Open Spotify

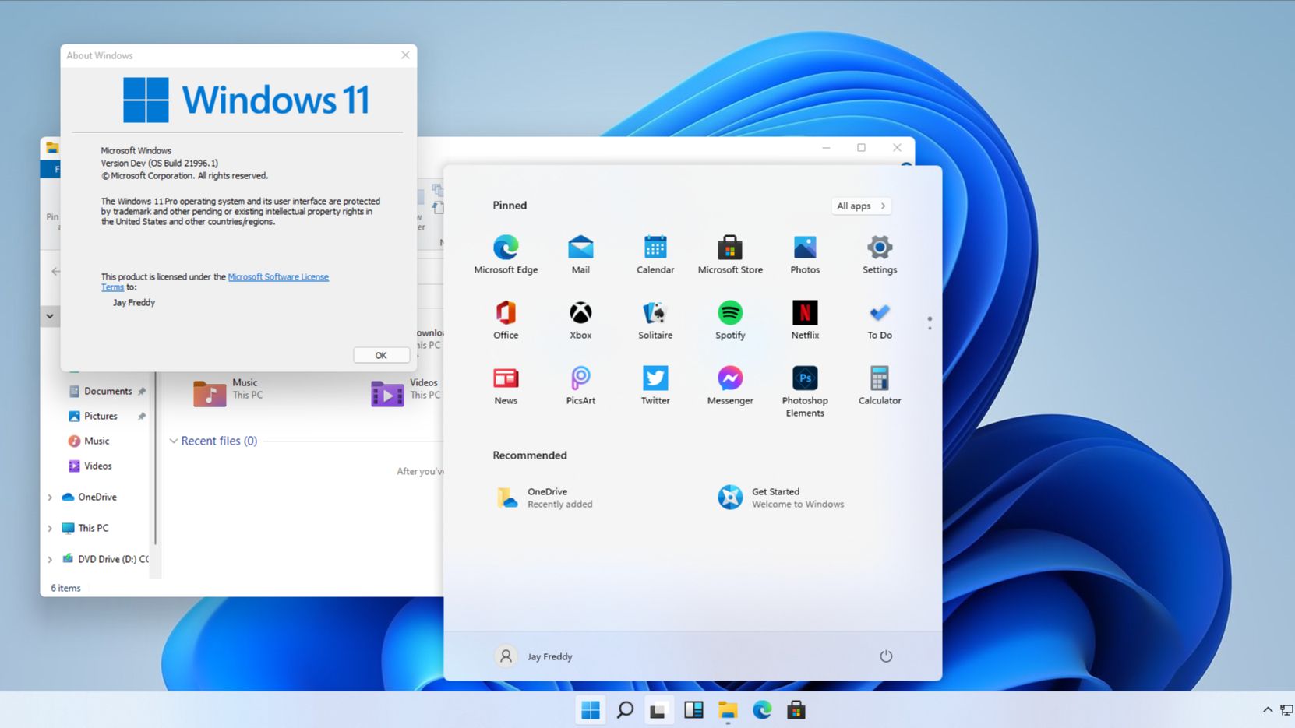click(x=730, y=320)
